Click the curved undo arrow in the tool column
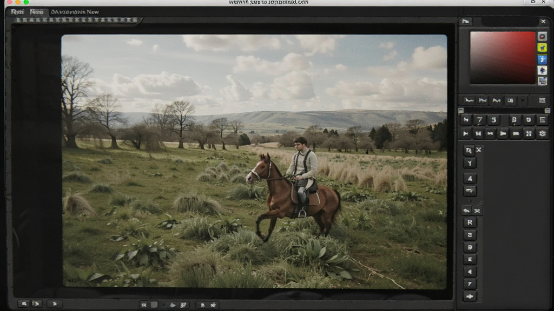 point(466,211)
